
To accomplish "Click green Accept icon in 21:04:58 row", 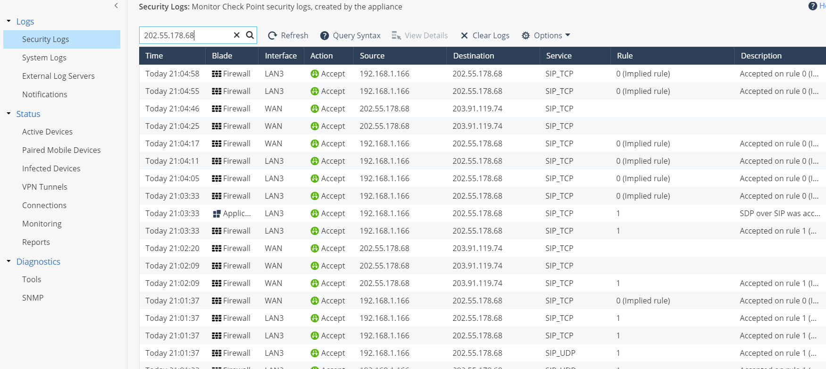I will pyautogui.click(x=315, y=74).
